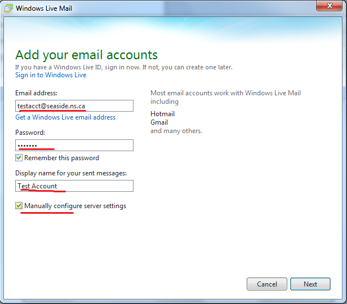Click the 'Gmail' text
Viewport: 347px width, 304px height.
[159, 122]
